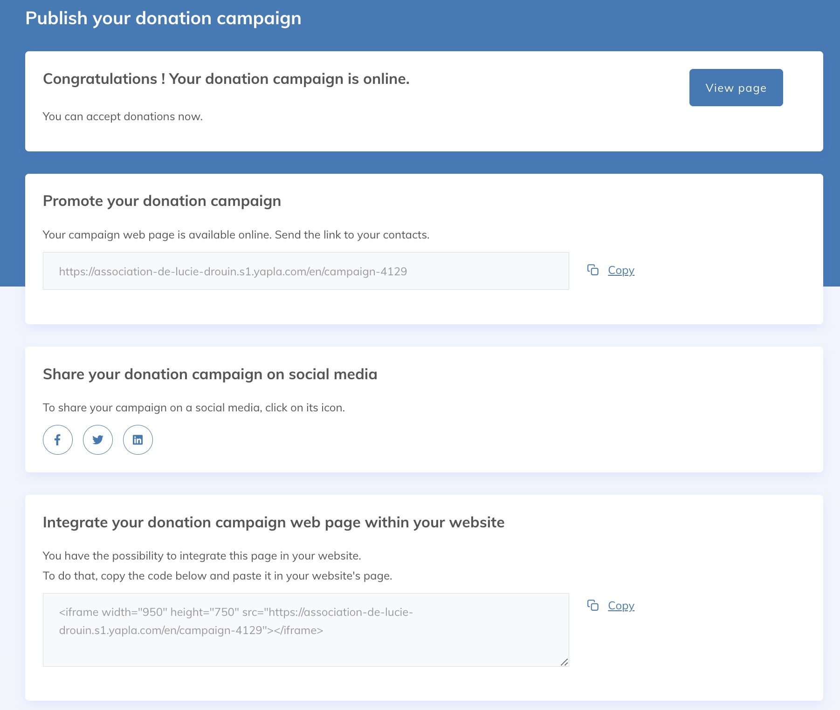Click the Promote your donation campaign heading
Image resolution: width=840 pixels, height=710 pixels.
tap(162, 200)
